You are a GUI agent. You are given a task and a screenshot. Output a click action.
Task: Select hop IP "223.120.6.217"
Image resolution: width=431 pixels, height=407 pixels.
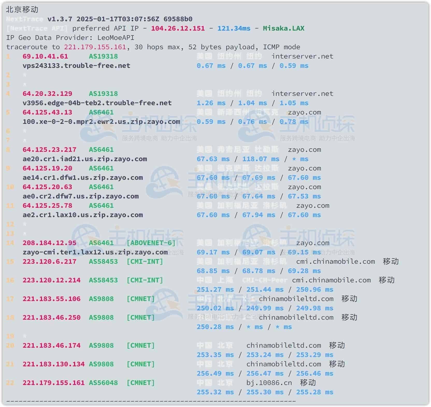coord(49,261)
